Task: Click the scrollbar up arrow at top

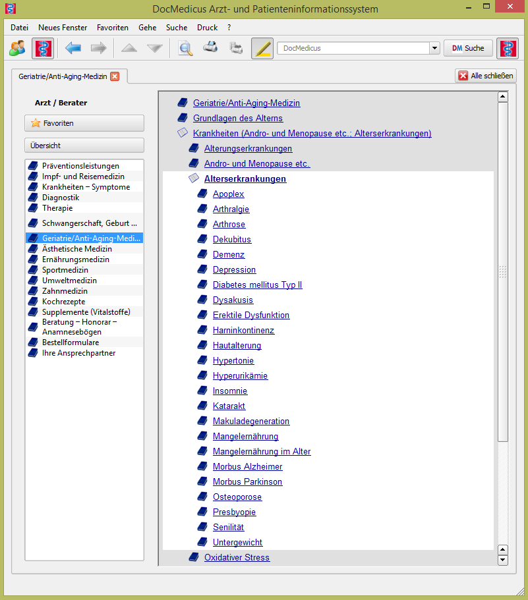Action: tap(503, 97)
